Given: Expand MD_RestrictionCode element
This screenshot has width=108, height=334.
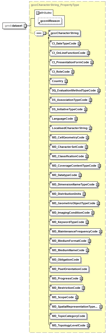Looking at the screenshot, I should 83,288.
